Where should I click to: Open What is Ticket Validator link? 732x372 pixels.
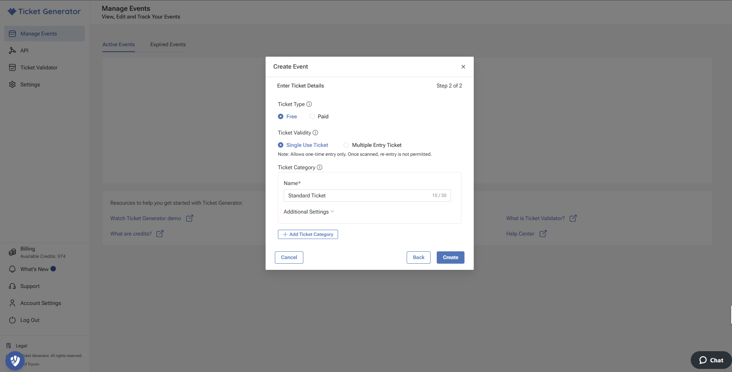pos(535,218)
